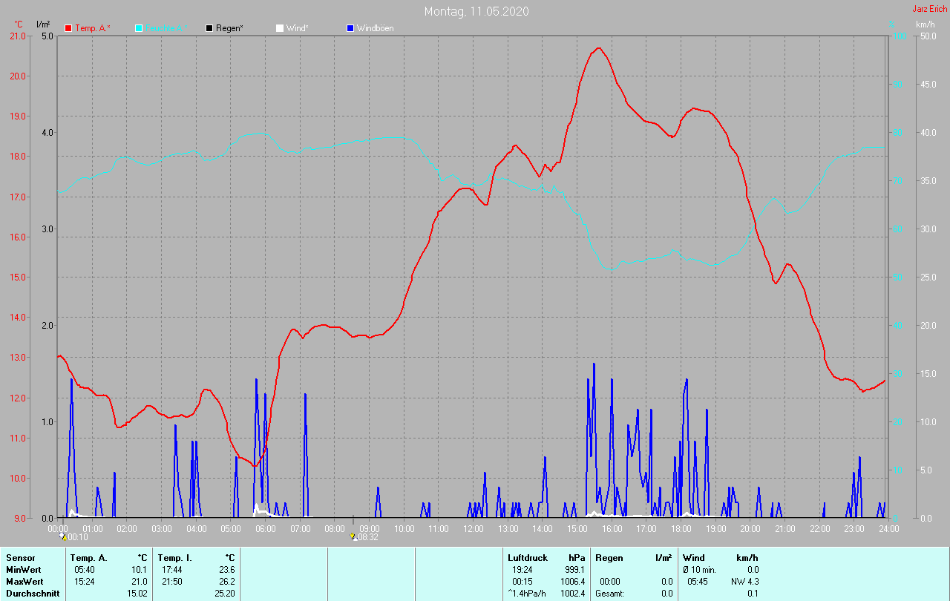Click the 12:00 time axis label
950x601 pixels.
click(x=473, y=529)
